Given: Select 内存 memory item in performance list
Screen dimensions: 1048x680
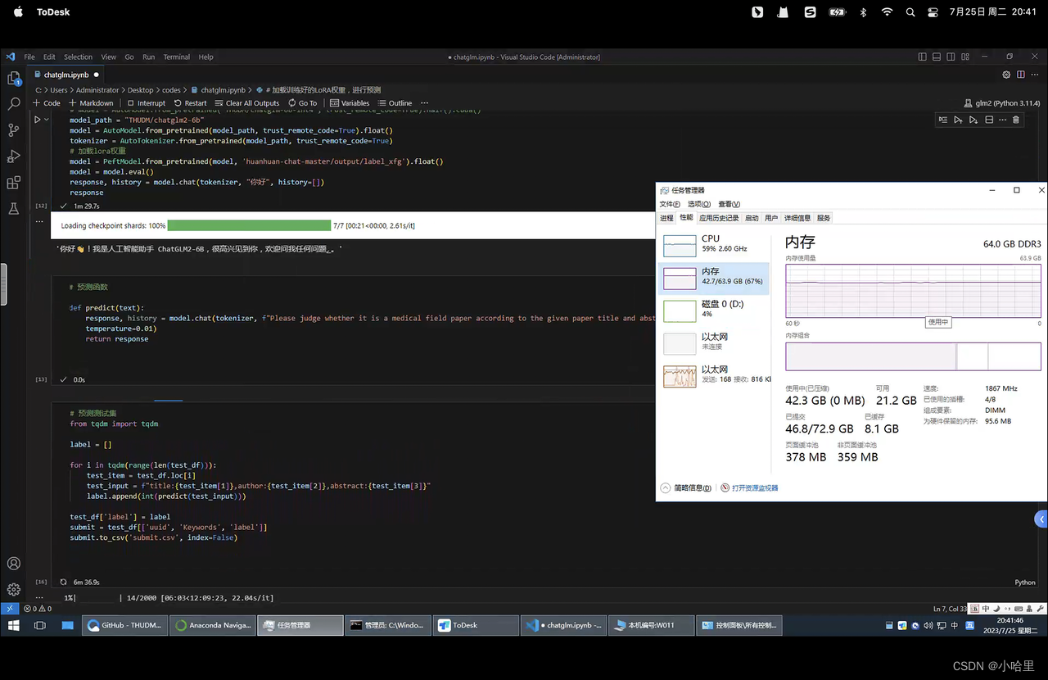Looking at the screenshot, I should (x=713, y=277).
